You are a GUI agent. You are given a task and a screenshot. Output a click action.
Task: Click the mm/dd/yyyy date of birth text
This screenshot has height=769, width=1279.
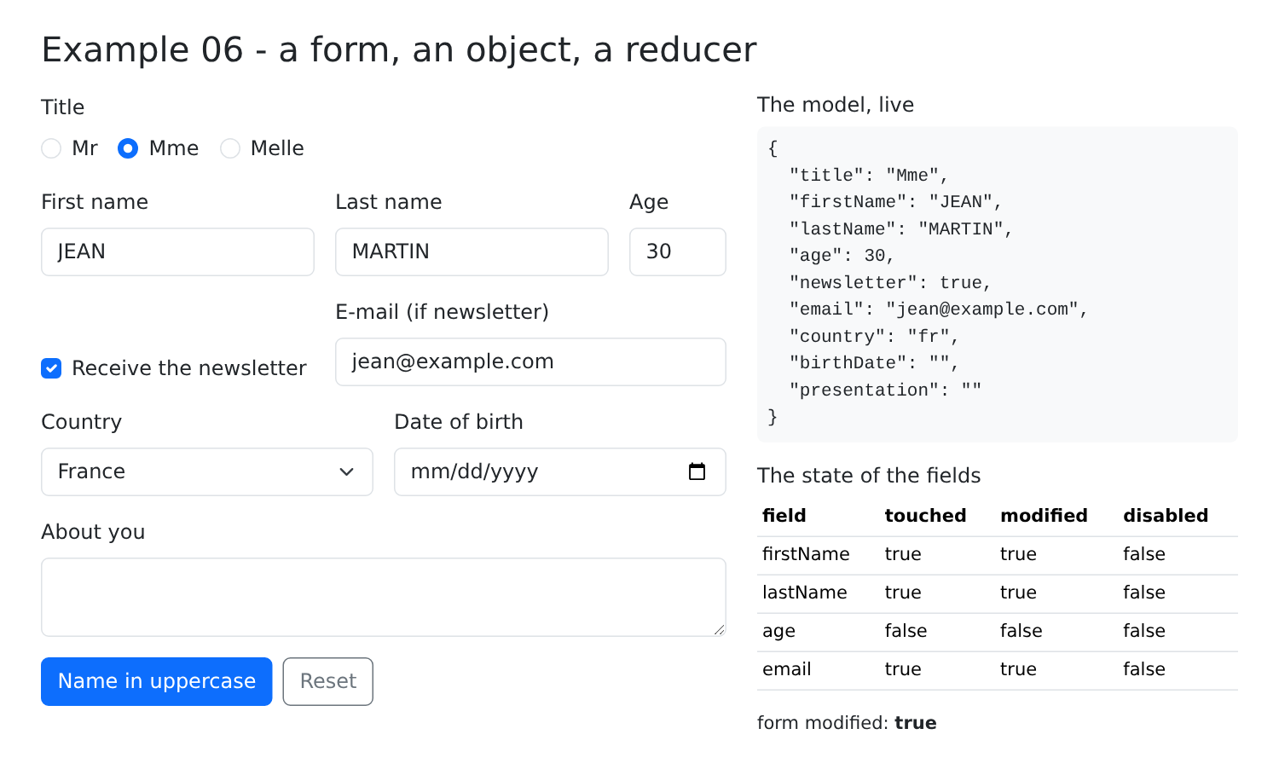(474, 471)
